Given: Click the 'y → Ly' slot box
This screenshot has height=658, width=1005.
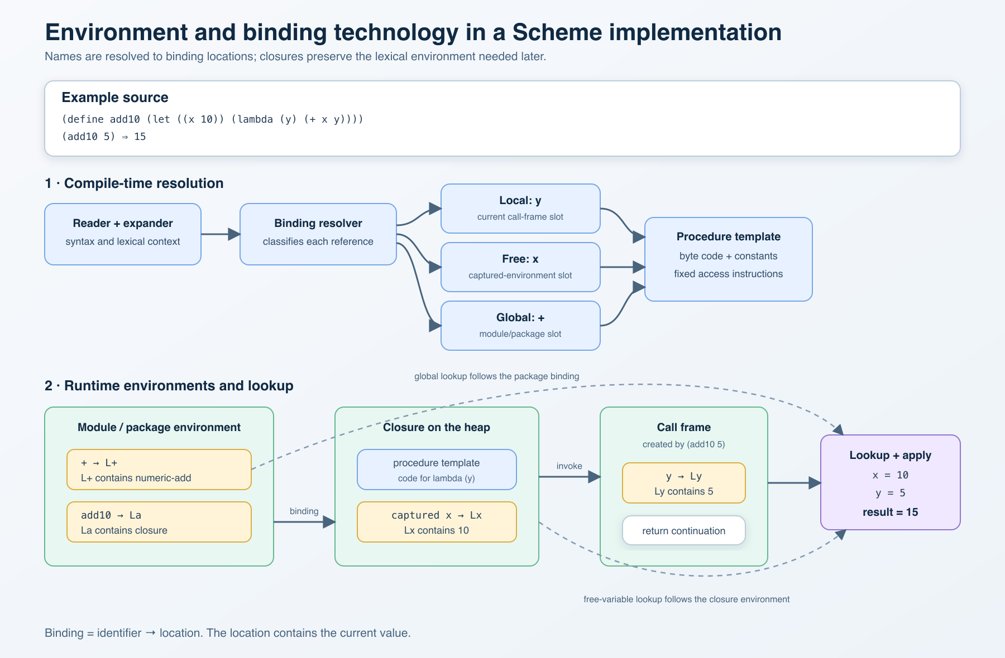Looking at the screenshot, I should 684,483.
